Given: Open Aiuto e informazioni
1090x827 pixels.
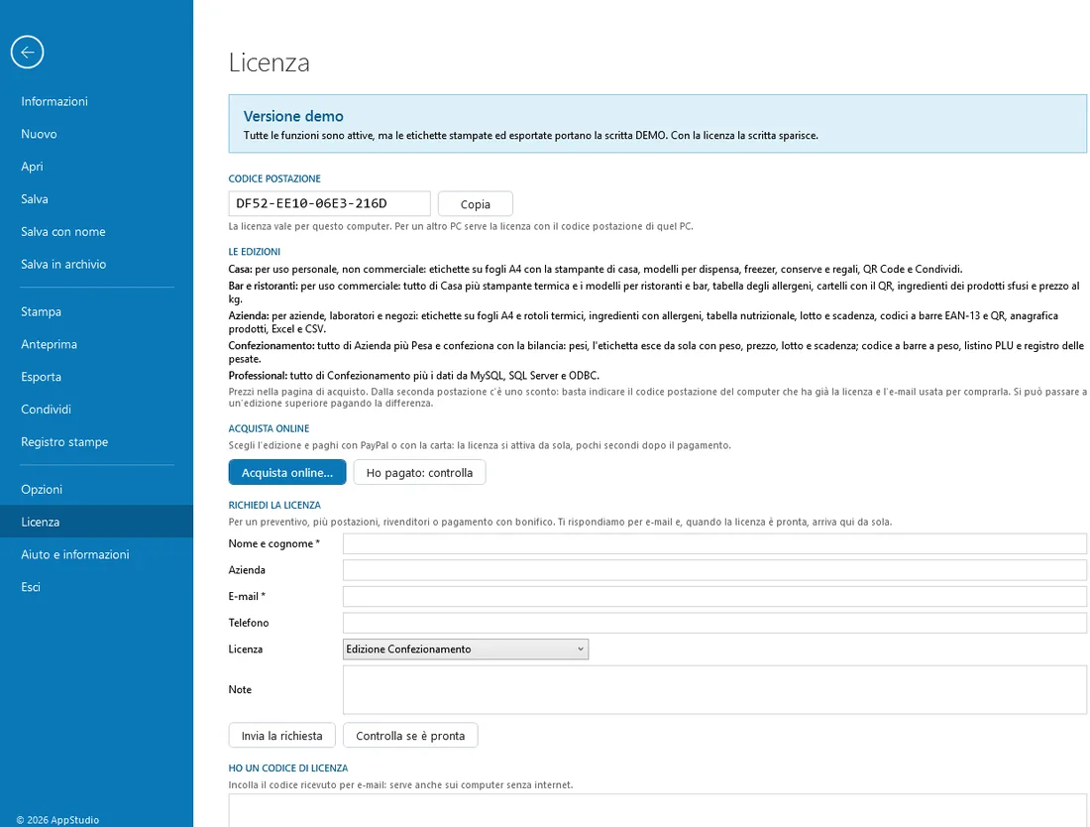Looking at the screenshot, I should (97, 554).
